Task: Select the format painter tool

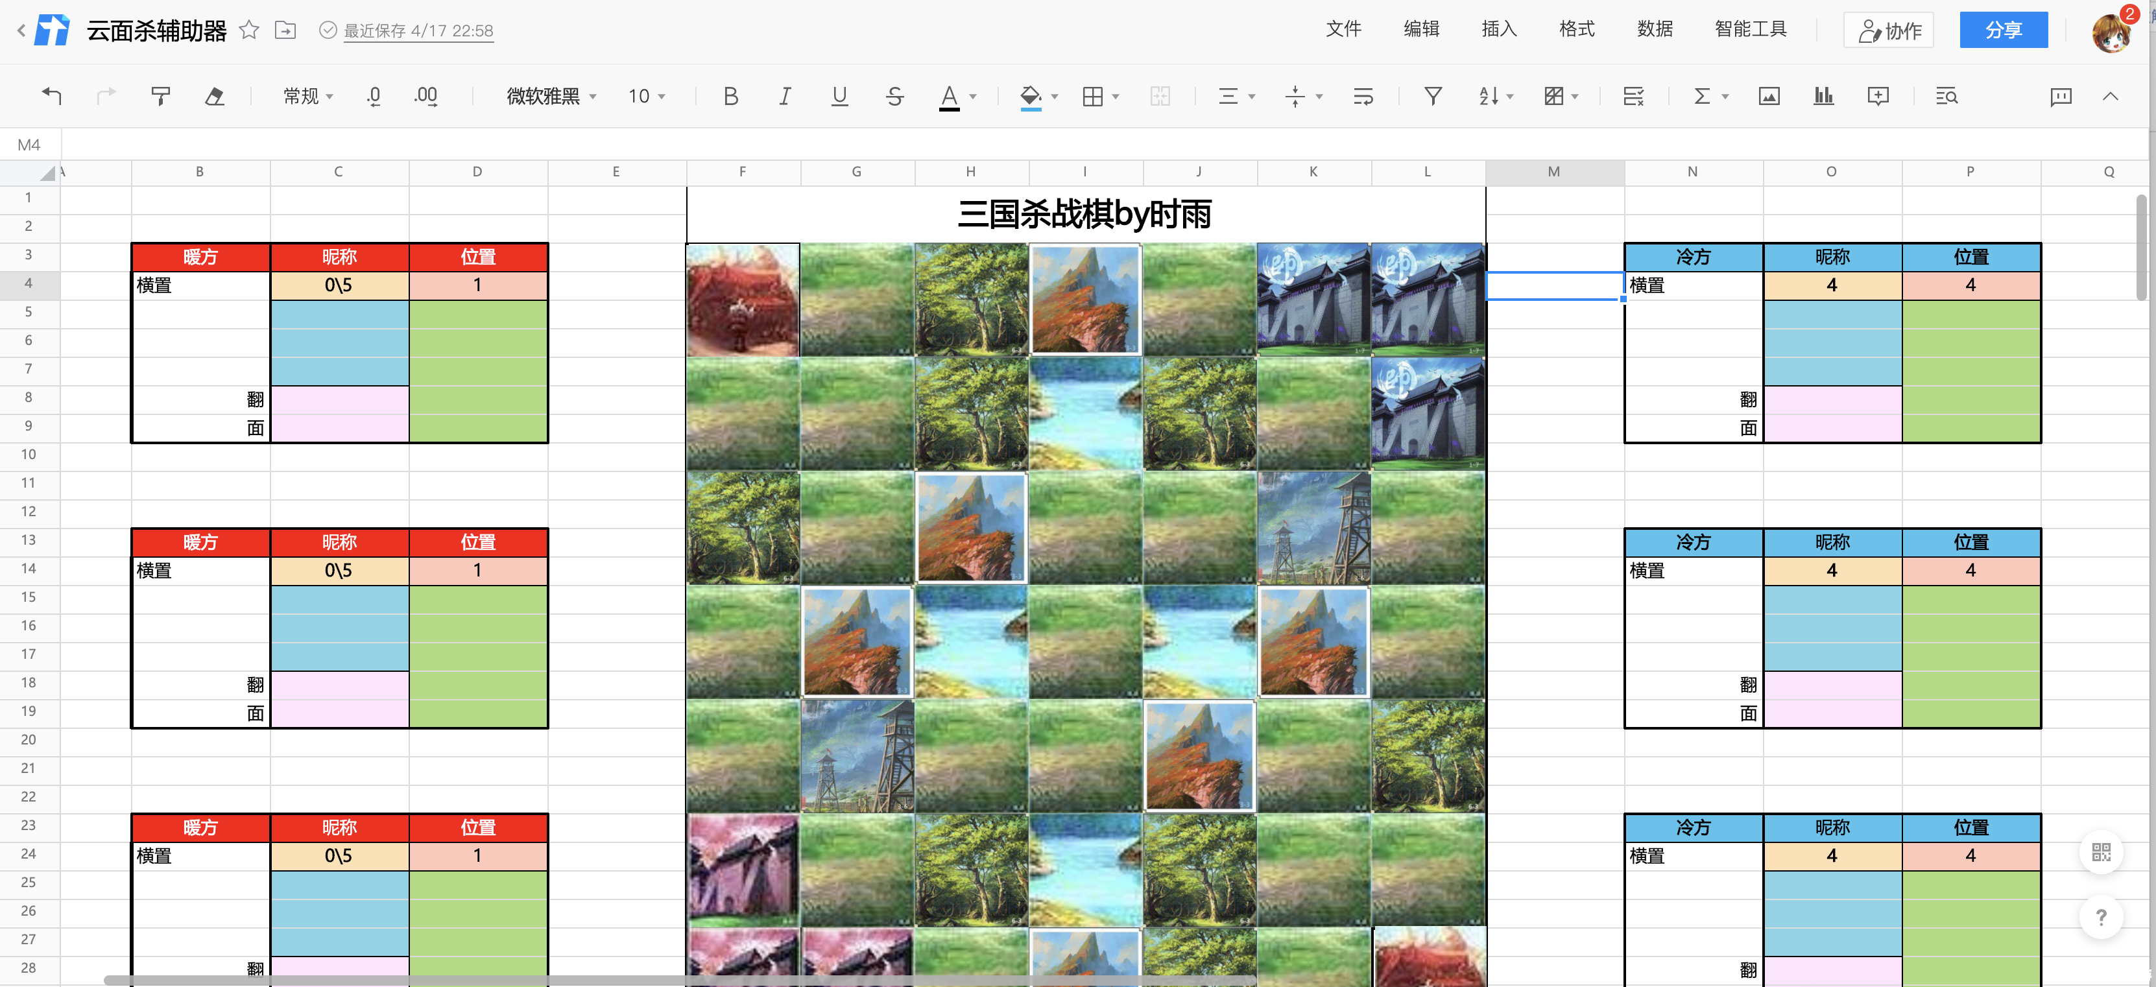Action: coord(160,96)
